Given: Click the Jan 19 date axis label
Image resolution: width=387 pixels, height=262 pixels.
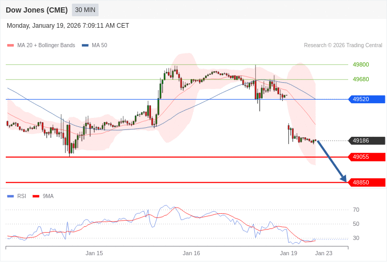Looking at the screenshot, I should pos(288,253).
